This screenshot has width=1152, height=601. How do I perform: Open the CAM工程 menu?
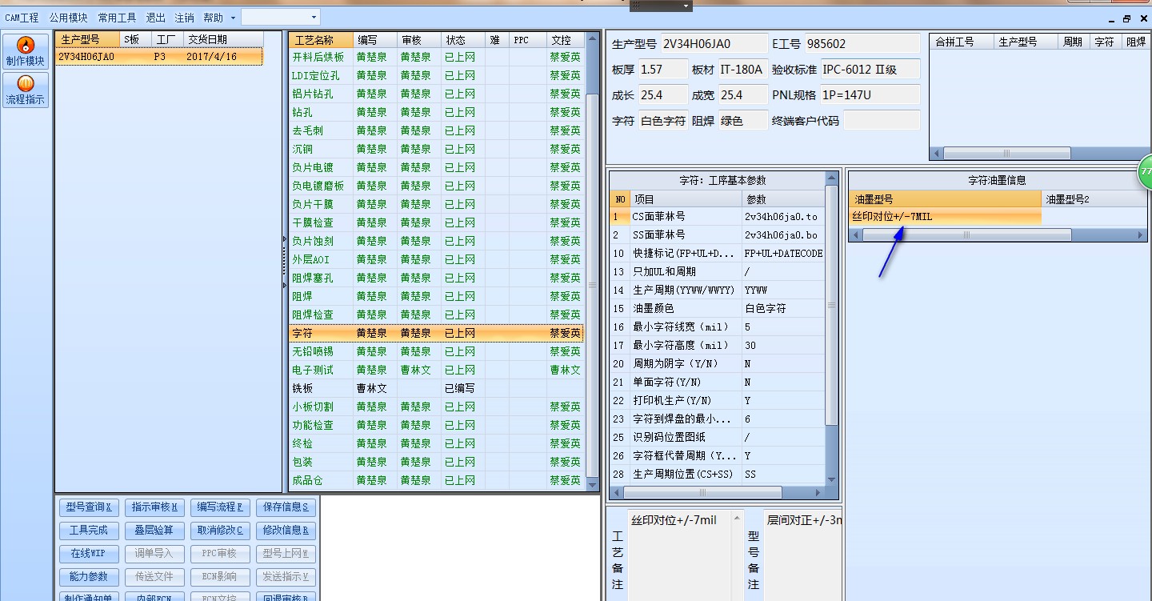point(22,17)
